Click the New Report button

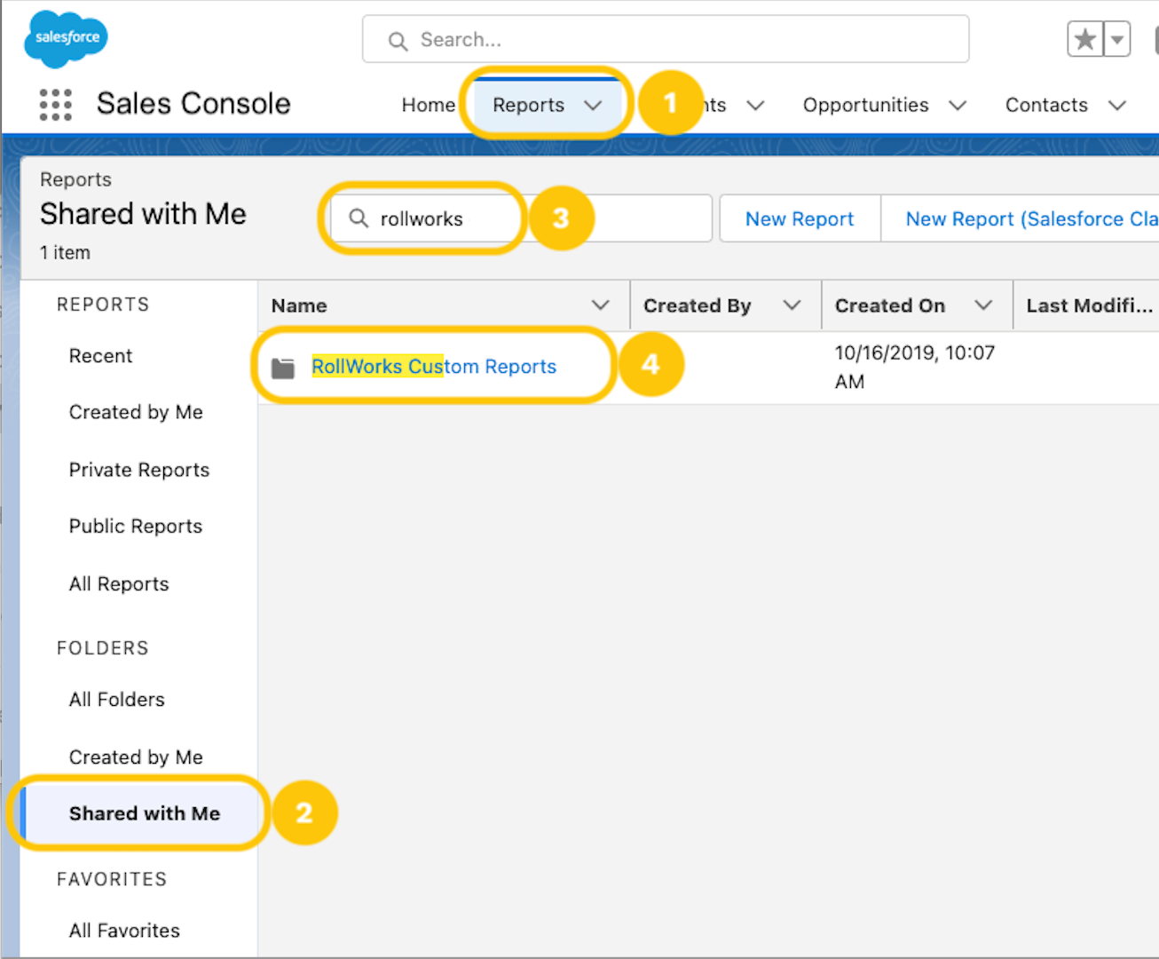[x=799, y=218]
